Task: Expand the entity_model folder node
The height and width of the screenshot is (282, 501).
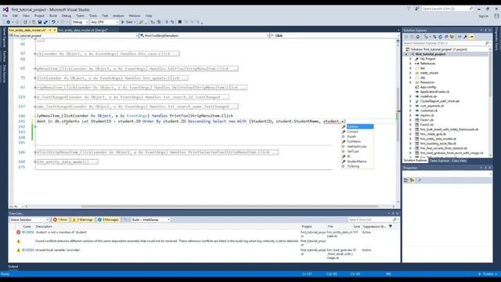Action: click(x=410, y=73)
